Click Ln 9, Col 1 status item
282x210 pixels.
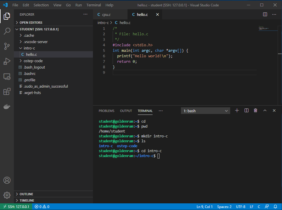[204, 207]
